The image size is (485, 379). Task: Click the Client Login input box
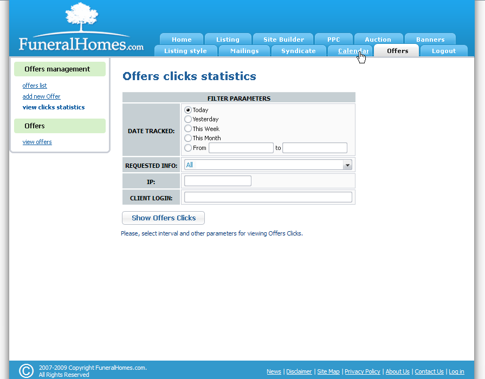[x=268, y=197]
